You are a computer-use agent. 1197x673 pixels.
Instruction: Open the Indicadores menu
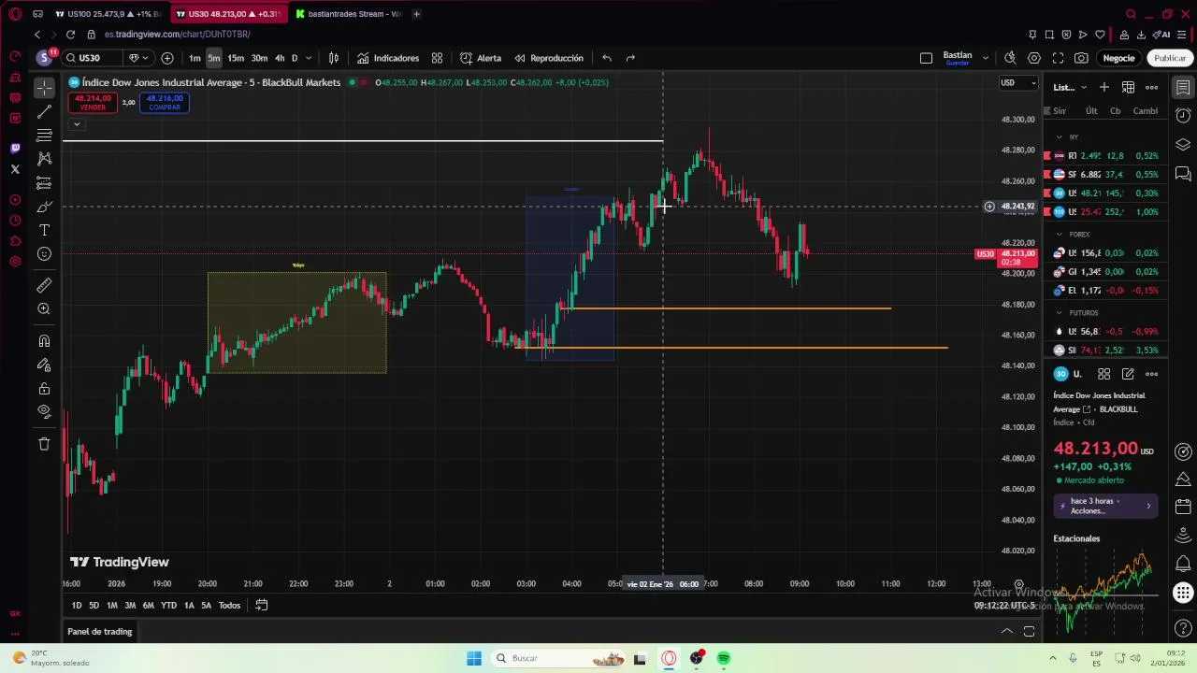pyautogui.click(x=388, y=58)
